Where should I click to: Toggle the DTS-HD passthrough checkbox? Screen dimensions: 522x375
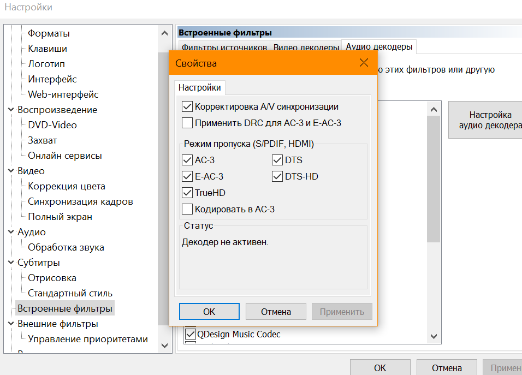(277, 176)
